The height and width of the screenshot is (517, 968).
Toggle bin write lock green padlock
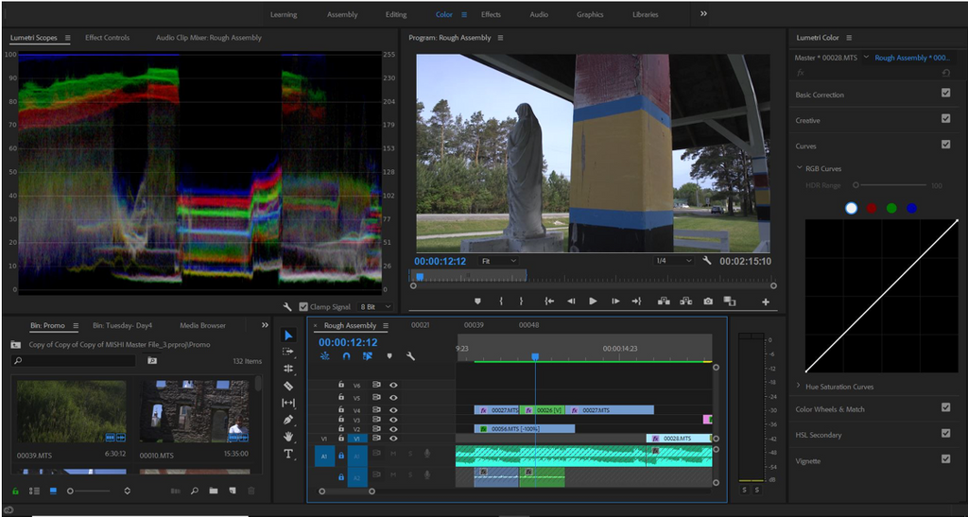(x=15, y=491)
